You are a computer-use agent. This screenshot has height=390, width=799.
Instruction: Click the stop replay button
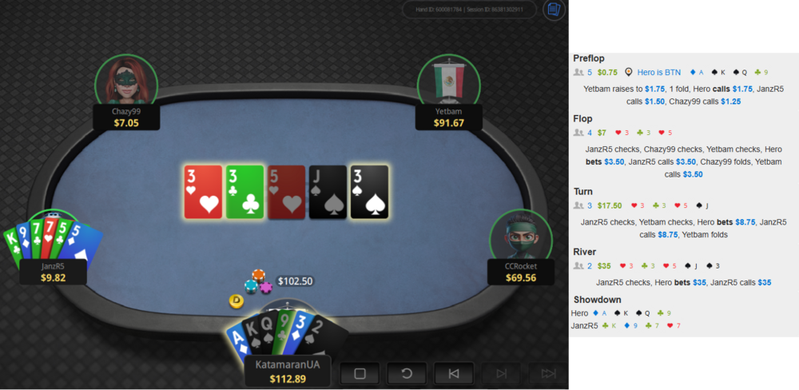[360, 374]
